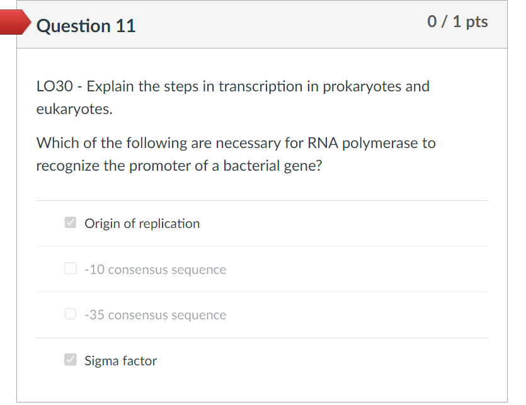Click the LO30 learning objective text

pyautogui.click(x=232, y=98)
